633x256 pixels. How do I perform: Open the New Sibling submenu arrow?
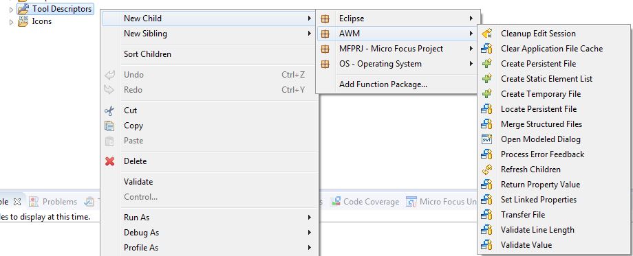coord(309,34)
